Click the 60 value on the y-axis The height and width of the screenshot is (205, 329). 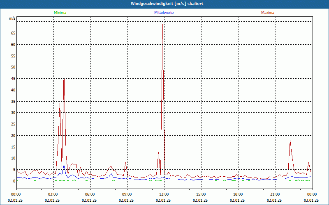[x=14, y=44]
